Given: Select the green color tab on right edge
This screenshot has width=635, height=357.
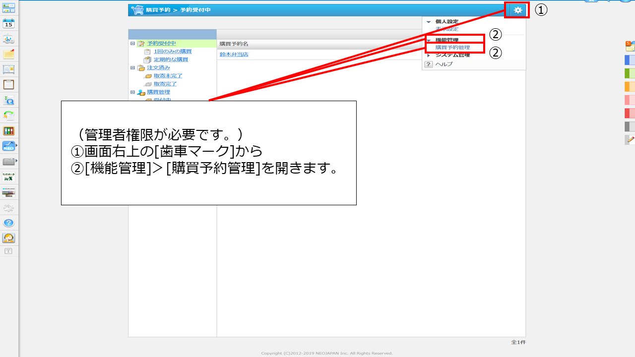Looking at the screenshot, I should pyautogui.click(x=630, y=73).
